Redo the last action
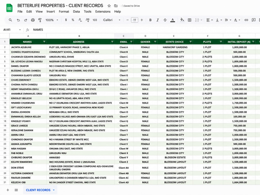Screen dimensions: 260x195 point(25,20)
